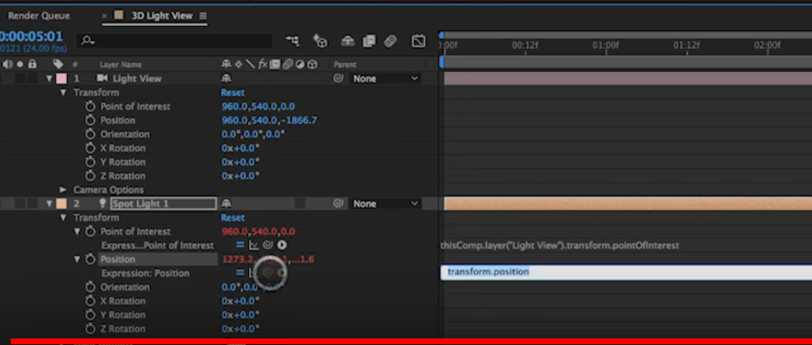
Task: Click Light View layer's parent pick whip
Action: coord(337,78)
